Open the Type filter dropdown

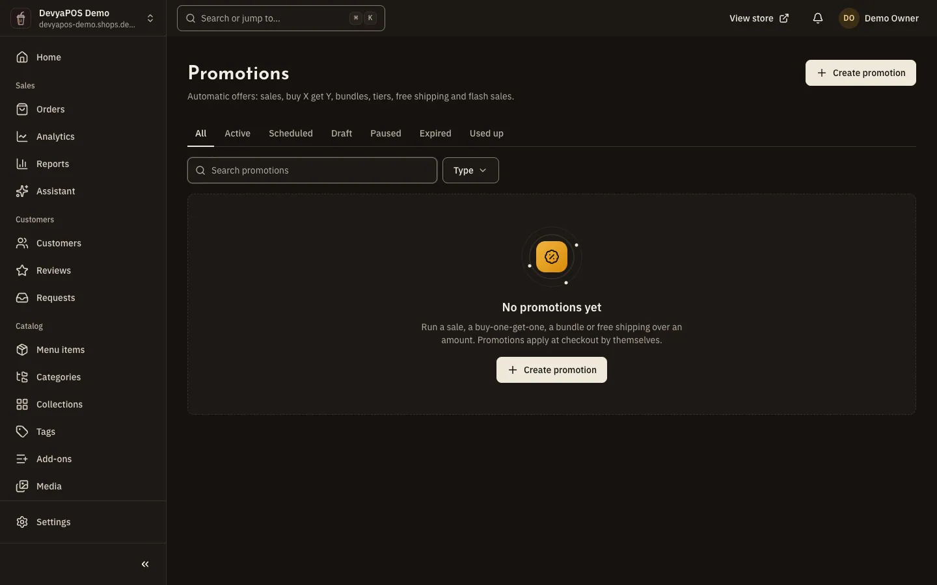pos(470,170)
